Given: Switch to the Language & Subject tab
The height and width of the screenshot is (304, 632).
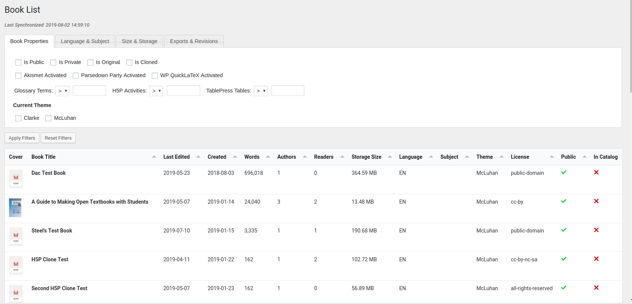Looking at the screenshot, I should coord(85,41).
